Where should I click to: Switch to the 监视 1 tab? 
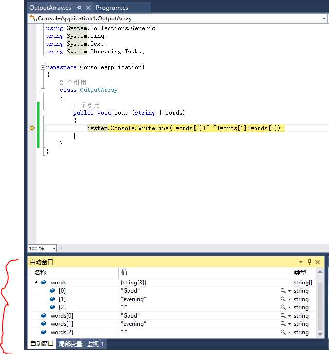coord(95,344)
